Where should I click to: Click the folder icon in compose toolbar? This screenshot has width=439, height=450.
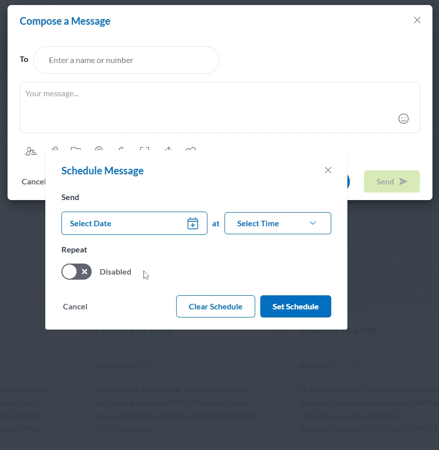[76, 149]
